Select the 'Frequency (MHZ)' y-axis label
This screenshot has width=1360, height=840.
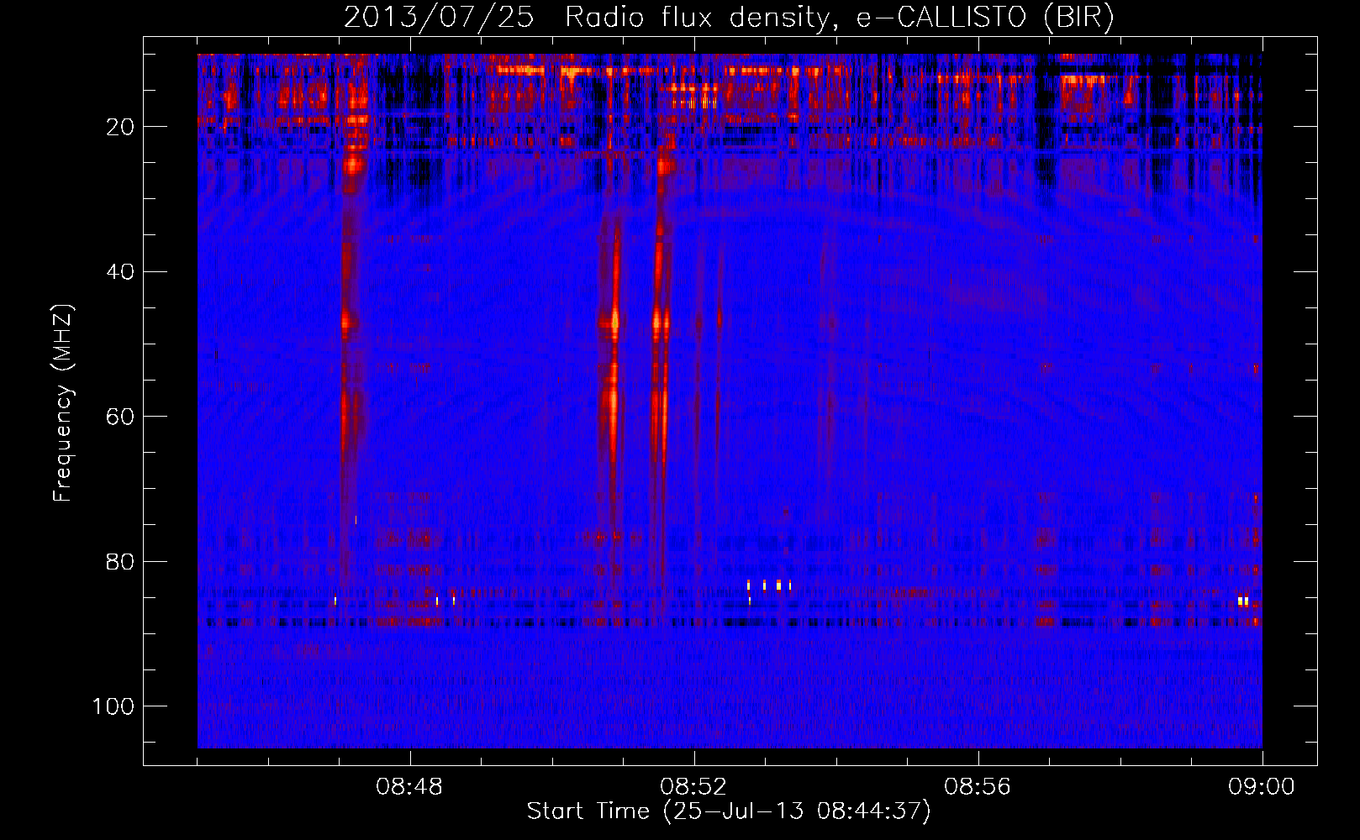click(63, 402)
